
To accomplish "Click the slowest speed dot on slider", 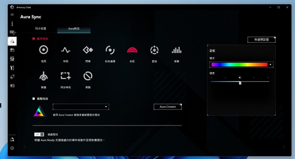I will 211,77.
